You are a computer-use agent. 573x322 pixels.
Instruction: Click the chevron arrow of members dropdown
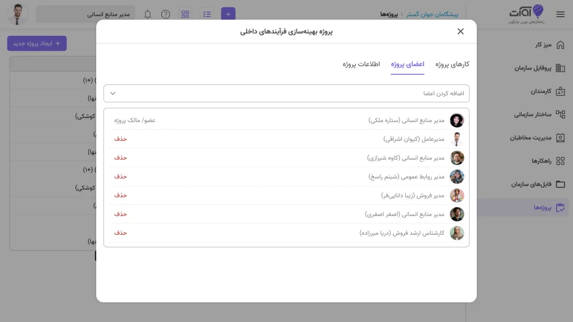coord(113,93)
